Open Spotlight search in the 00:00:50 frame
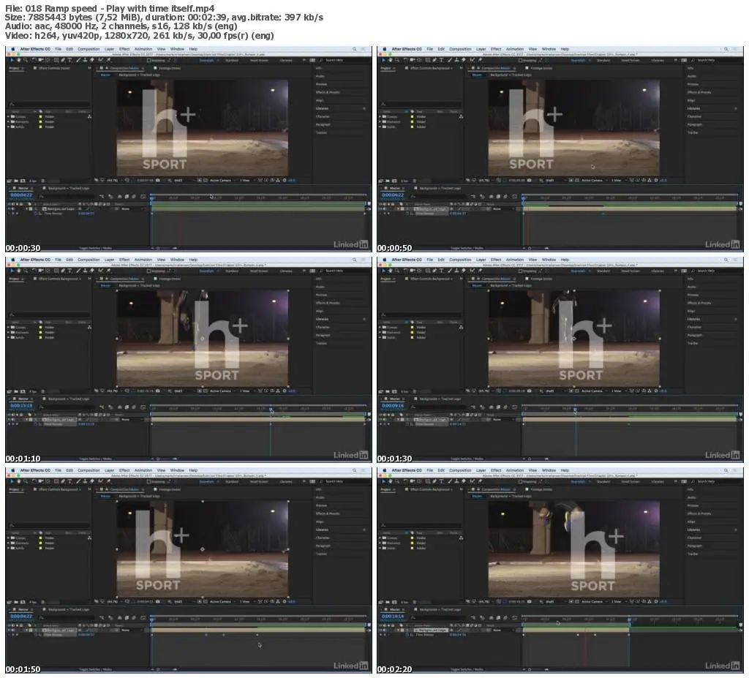 point(726,49)
